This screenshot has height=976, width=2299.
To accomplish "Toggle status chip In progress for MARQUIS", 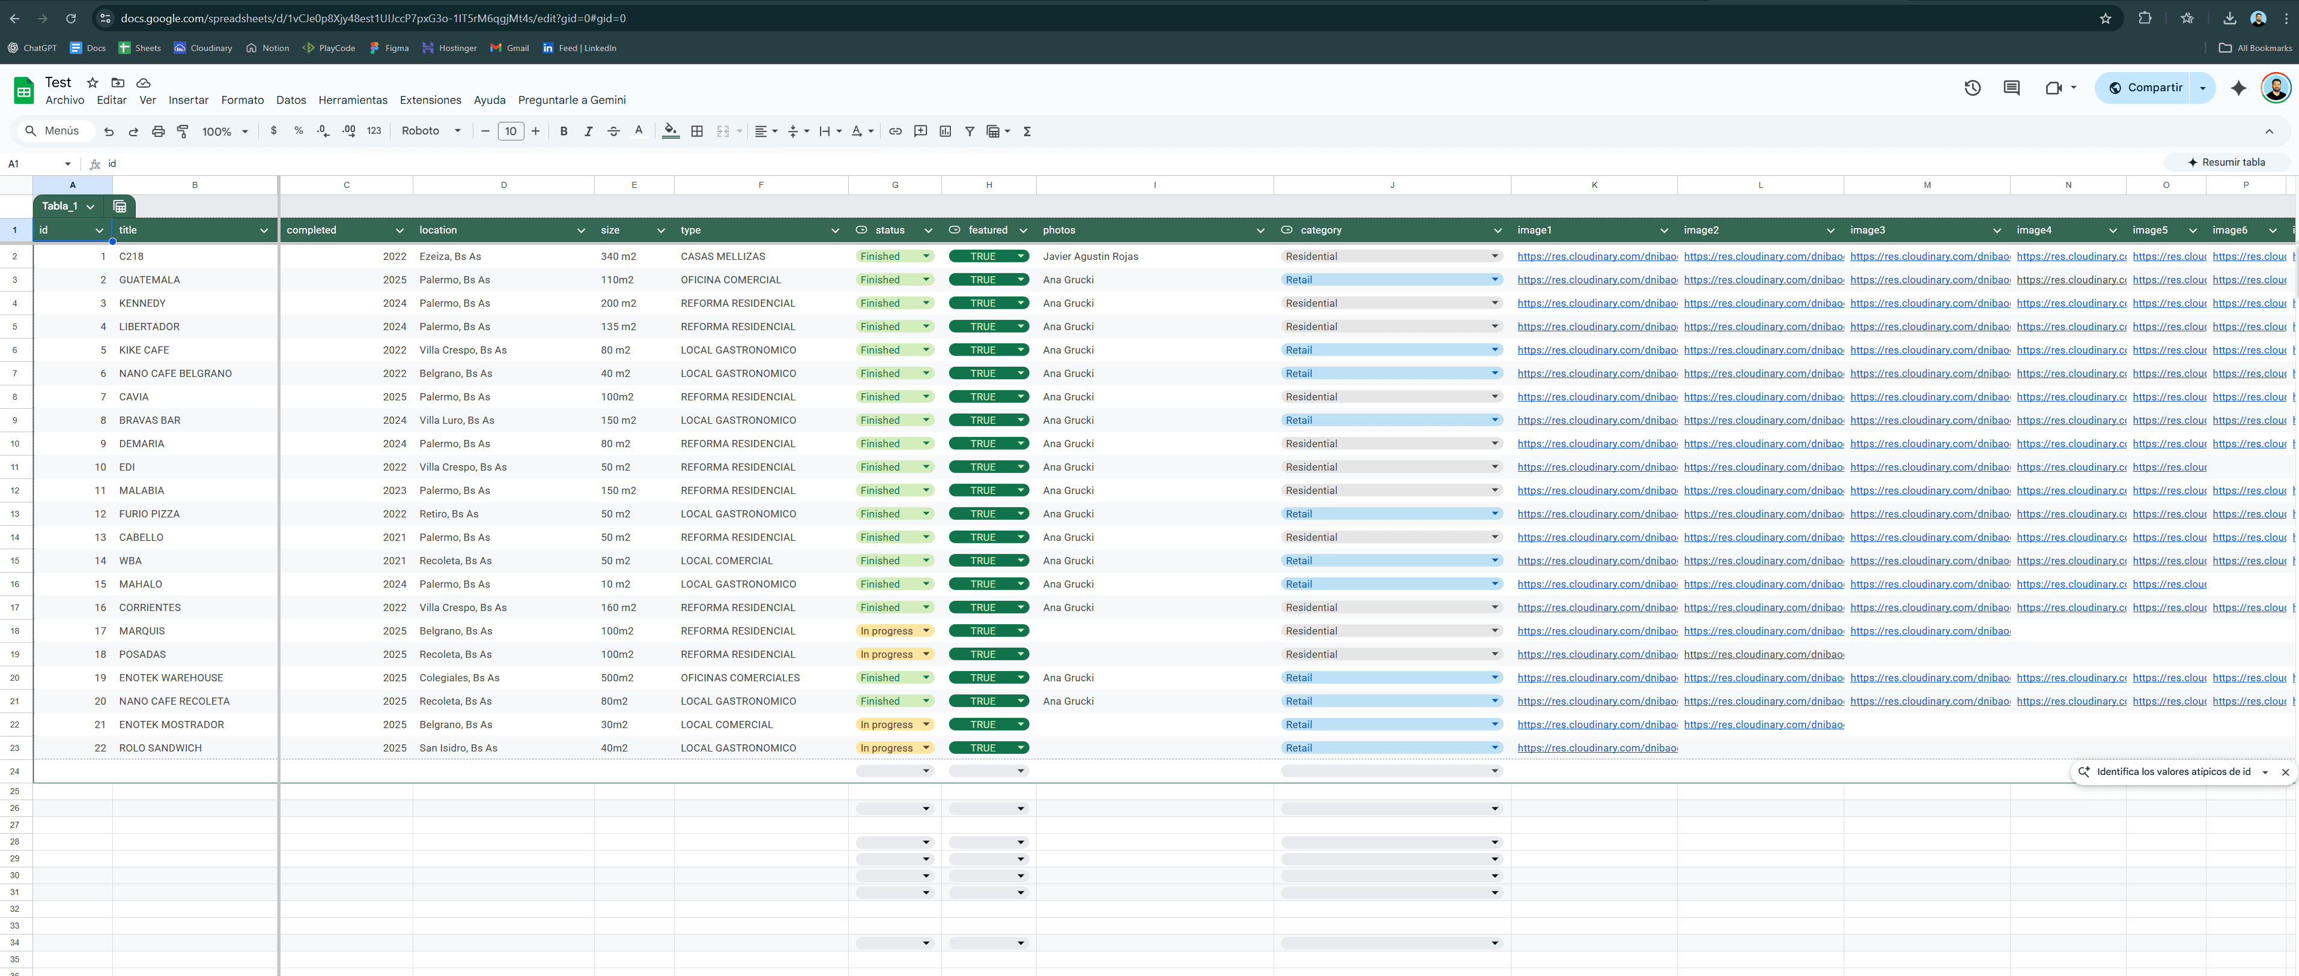I will pyautogui.click(x=894, y=631).
